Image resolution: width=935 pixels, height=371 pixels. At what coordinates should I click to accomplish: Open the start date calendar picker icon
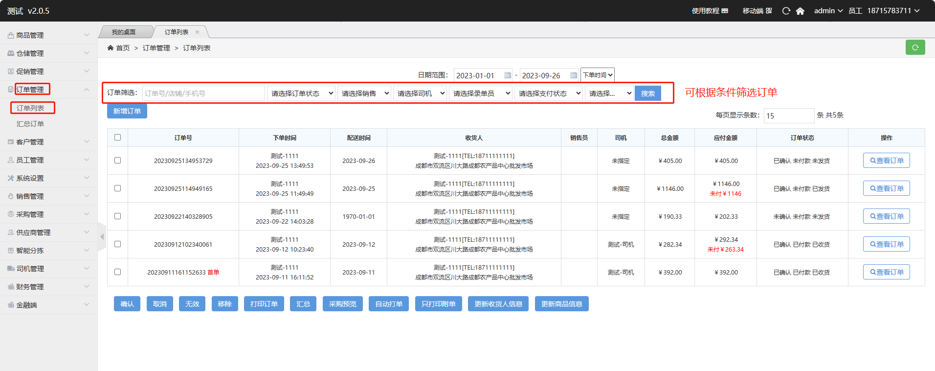pos(508,75)
